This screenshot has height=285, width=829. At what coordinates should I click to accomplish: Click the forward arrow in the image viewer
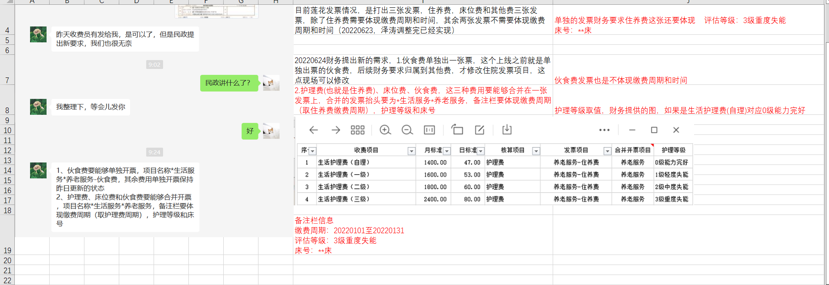pos(336,130)
